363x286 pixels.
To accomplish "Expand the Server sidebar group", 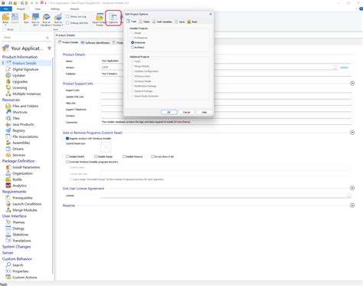I will (x=8, y=253).
